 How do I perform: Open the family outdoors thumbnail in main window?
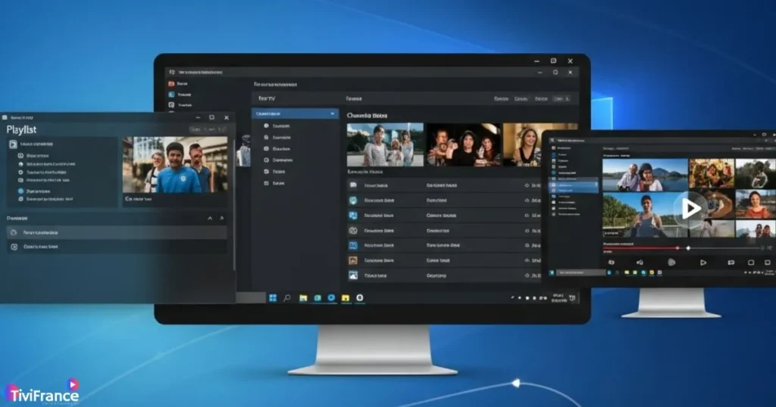click(x=385, y=144)
